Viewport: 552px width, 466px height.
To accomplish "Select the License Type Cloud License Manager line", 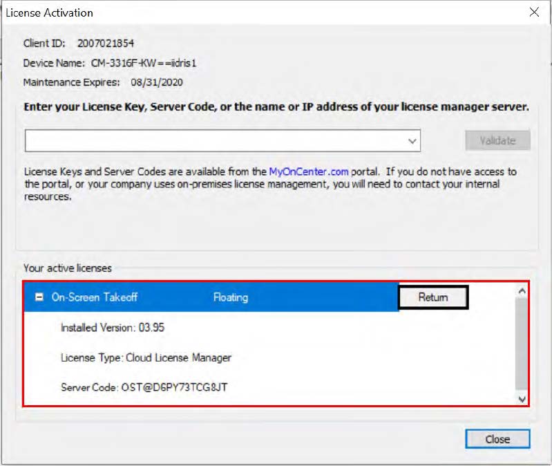I will (x=146, y=357).
